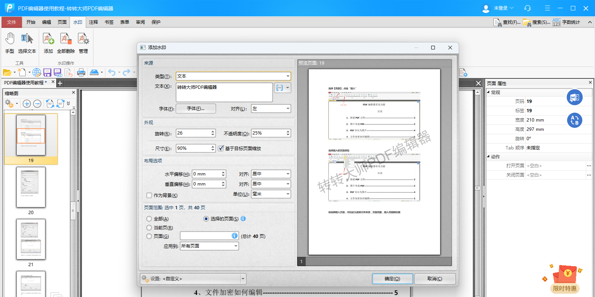Open vertical 对齐 居中 dropdown

pyautogui.click(x=288, y=184)
